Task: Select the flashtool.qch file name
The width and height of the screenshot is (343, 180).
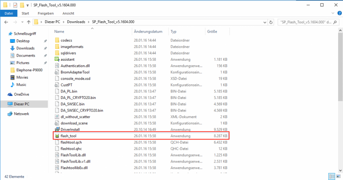Action: point(71,142)
